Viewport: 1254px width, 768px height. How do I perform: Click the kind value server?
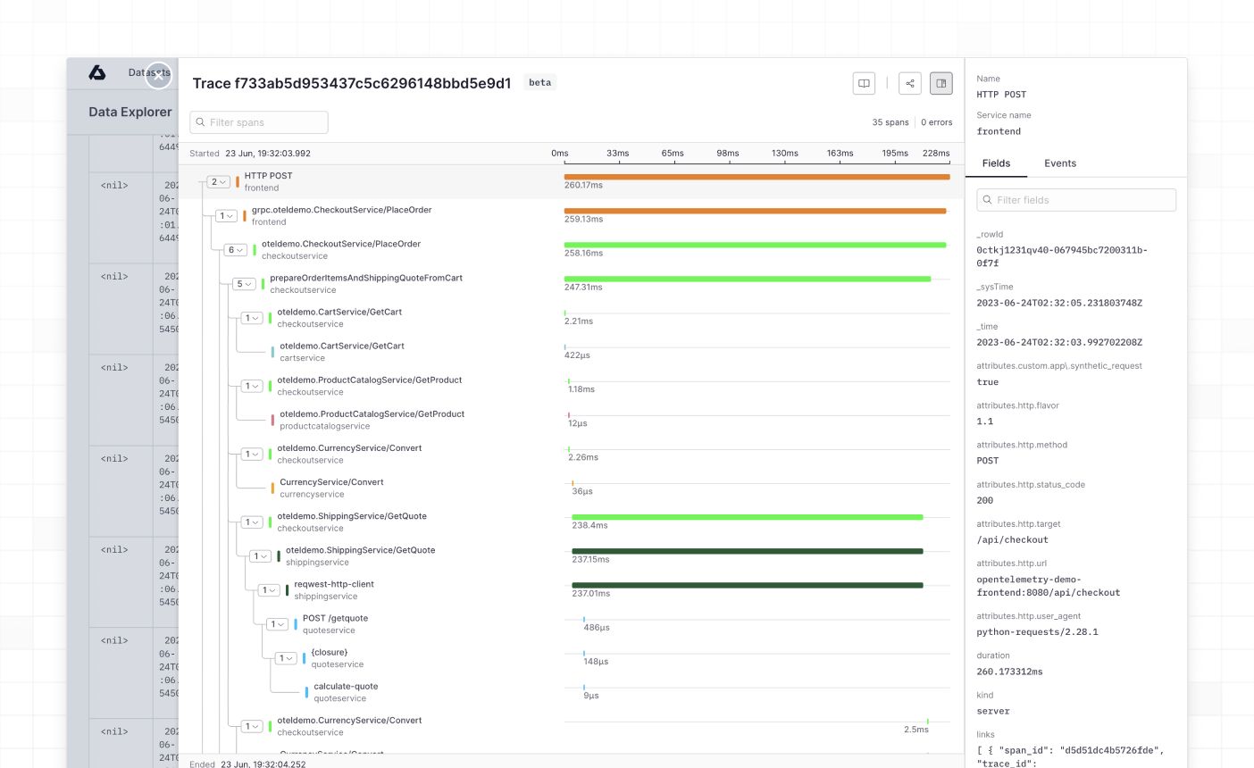click(x=993, y=711)
